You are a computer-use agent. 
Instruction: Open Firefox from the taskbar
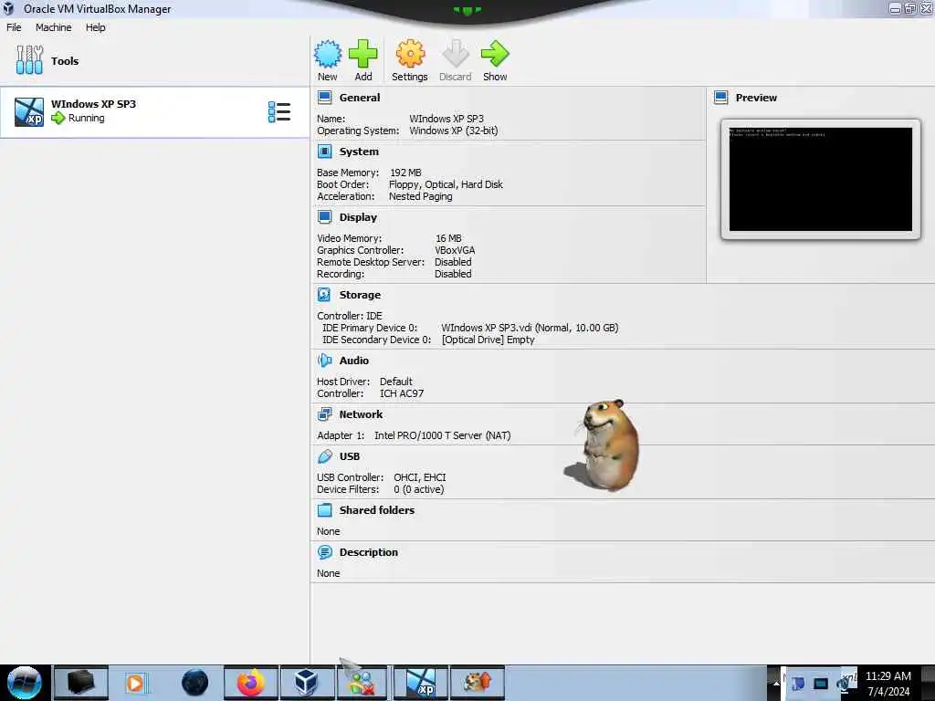pos(250,683)
